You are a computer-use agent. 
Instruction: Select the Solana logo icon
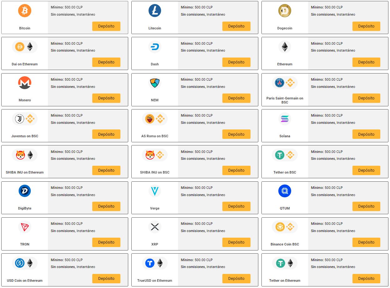pos(285,119)
